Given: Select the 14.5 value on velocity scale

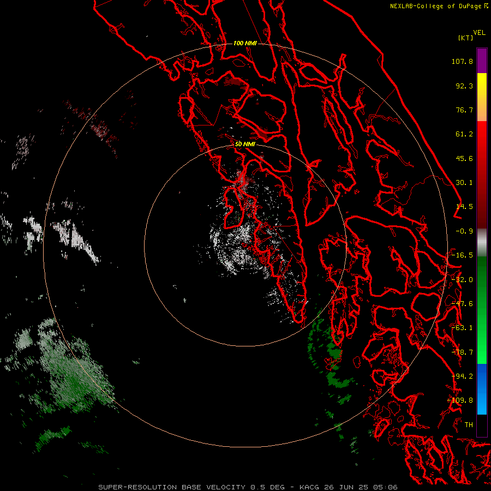Looking at the screenshot, I should 464,207.
